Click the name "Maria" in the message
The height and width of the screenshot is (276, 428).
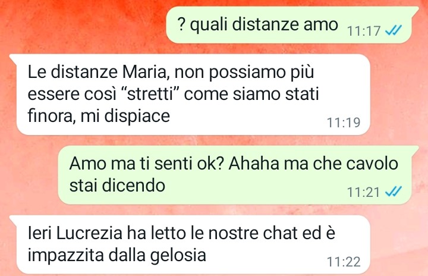146,72
